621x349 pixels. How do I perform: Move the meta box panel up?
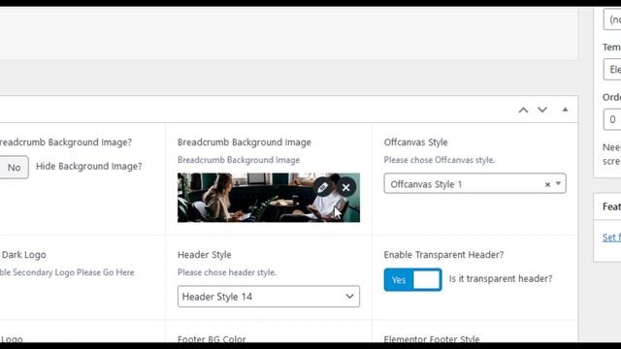click(523, 110)
